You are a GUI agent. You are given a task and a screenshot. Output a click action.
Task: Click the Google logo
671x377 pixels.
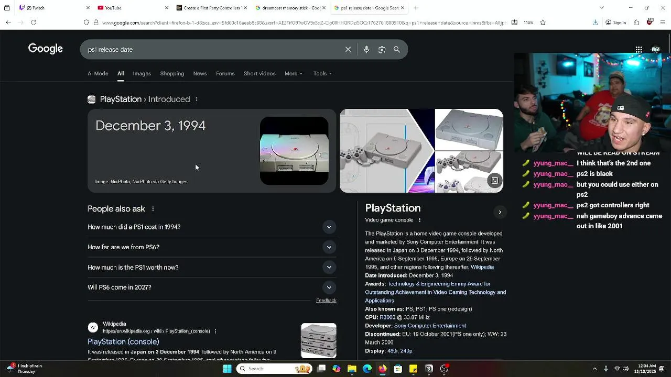46,49
